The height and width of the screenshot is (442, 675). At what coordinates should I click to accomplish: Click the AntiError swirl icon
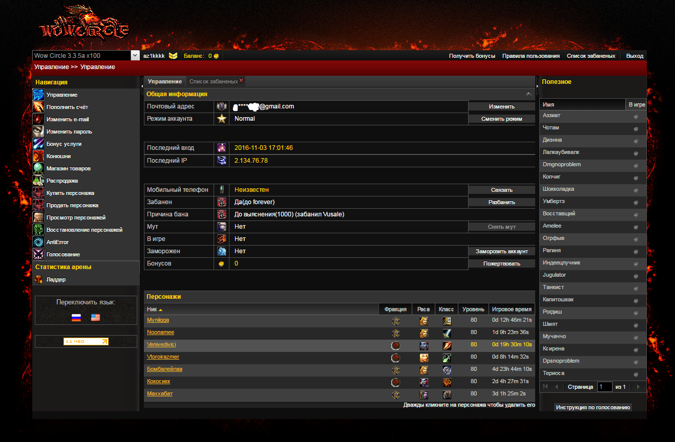[x=38, y=242]
